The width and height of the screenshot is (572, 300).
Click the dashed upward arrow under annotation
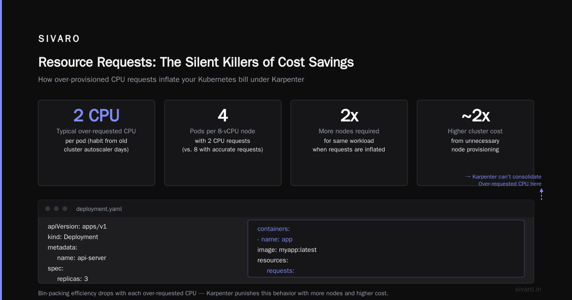tap(541, 194)
